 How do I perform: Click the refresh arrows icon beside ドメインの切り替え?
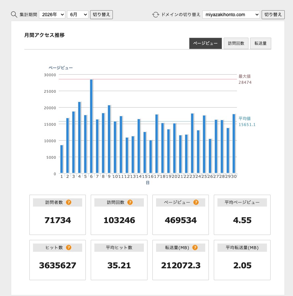click(x=156, y=15)
